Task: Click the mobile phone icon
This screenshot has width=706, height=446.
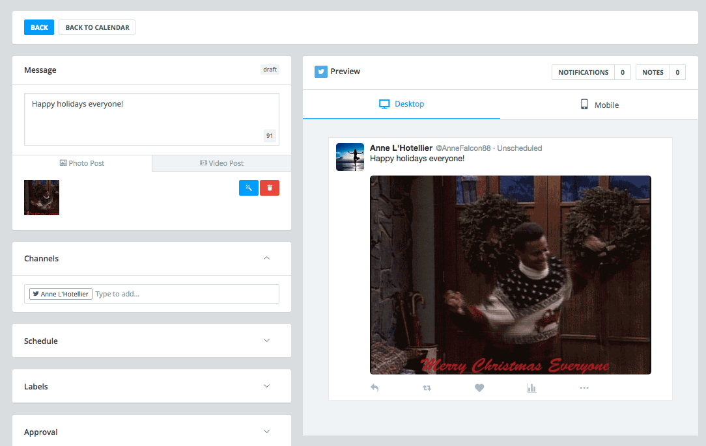Action: (x=584, y=104)
